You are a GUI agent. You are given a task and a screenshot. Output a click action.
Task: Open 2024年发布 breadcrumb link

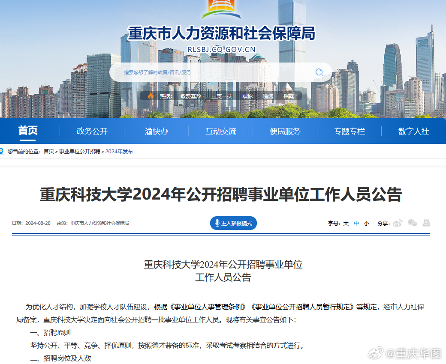coord(119,151)
